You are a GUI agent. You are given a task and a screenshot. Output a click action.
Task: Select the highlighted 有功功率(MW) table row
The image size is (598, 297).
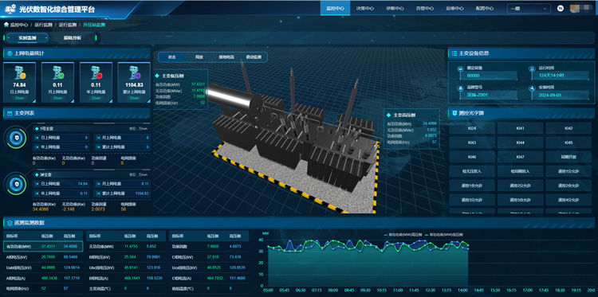(43, 246)
